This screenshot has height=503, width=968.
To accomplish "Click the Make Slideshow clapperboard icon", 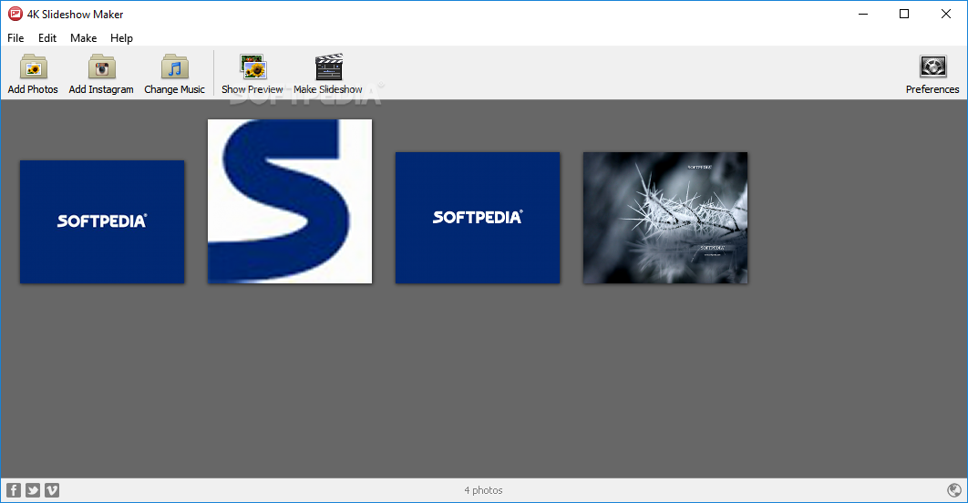I will 328,67.
